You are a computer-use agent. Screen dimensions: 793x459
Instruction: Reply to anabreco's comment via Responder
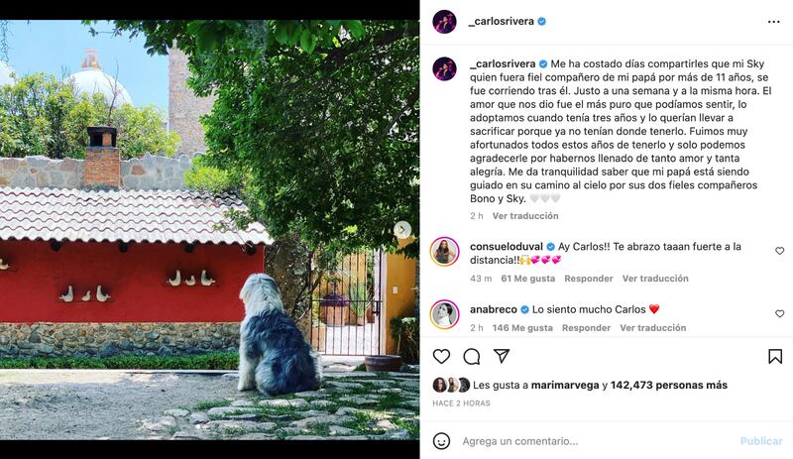(x=586, y=328)
